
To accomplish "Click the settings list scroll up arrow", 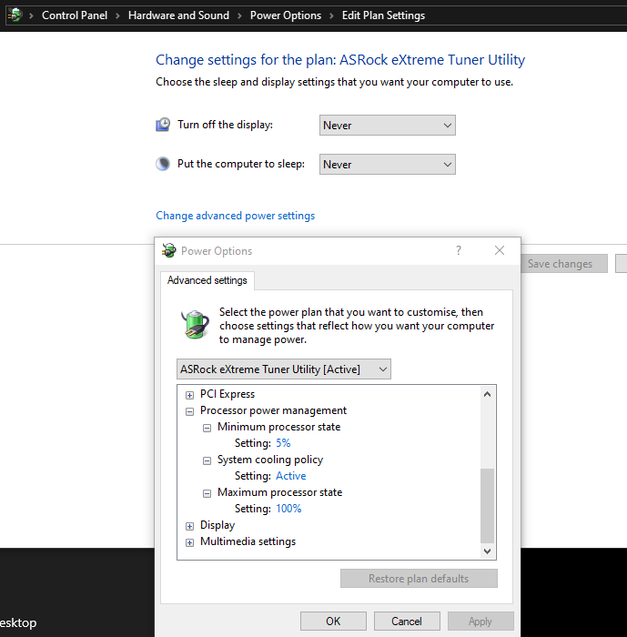I will (x=487, y=394).
